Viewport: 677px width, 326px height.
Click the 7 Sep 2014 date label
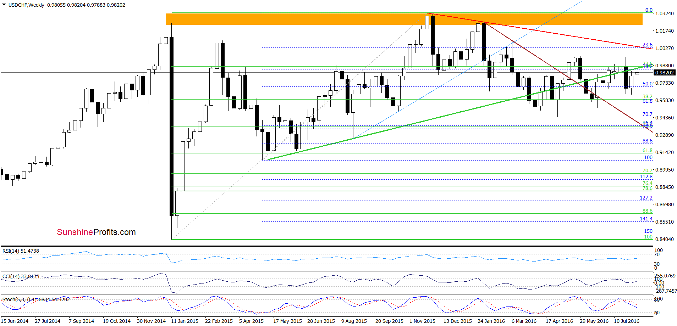coord(81,321)
